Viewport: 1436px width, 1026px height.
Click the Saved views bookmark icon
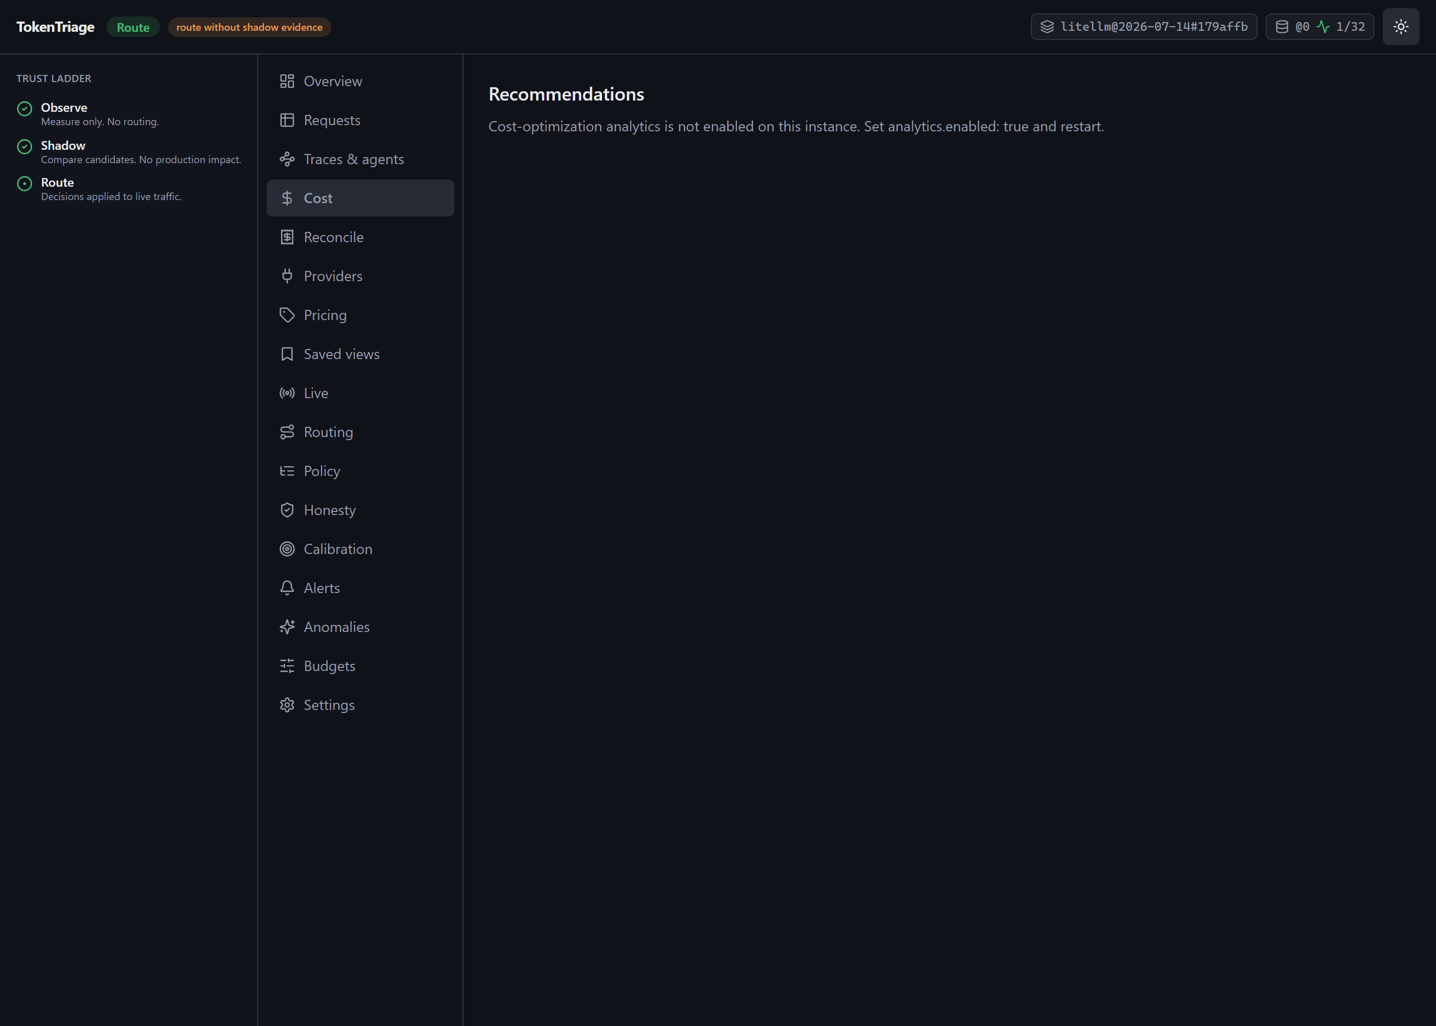click(x=287, y=354)
